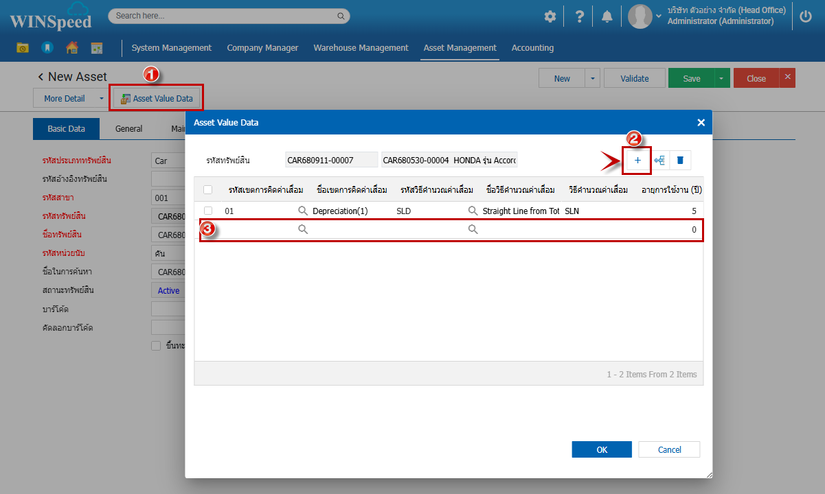This screenshot has width=825, height=494.
Task: Click the insert row icon beside plus
Action: (659, 160)
